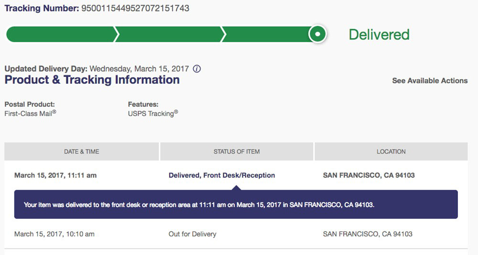Screen dimensions: 478x255
Task: Click the Product & Tracking Information heading
Action: pos(92,80)
